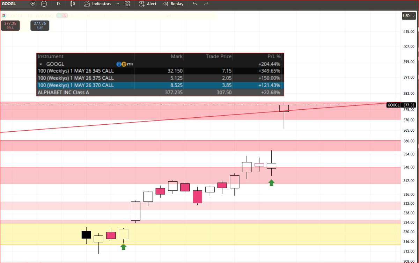The height and width of the screenshot is (263, 419).
Task: Open the Indicators dialog
Action: (98, 4)
